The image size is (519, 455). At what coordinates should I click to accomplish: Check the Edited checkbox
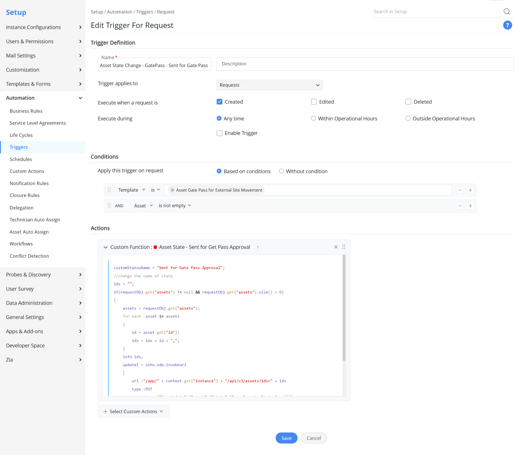(x=314, y=102)
